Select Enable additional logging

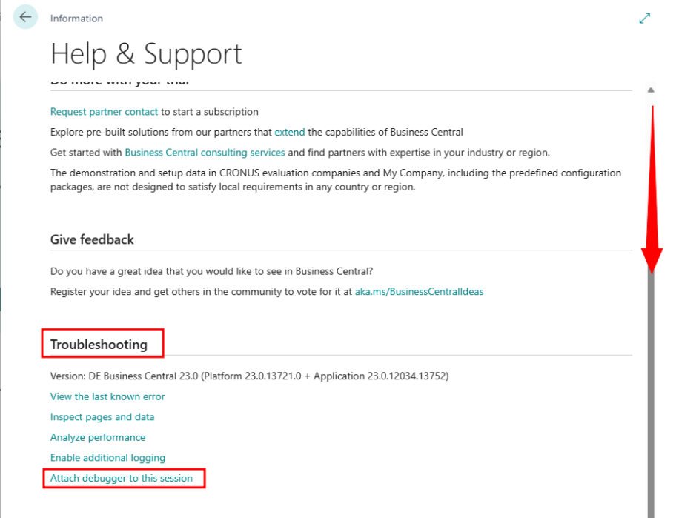(x=107, y=458)
